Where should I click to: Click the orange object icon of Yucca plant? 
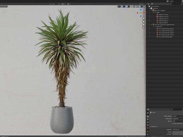coord(153,25)
